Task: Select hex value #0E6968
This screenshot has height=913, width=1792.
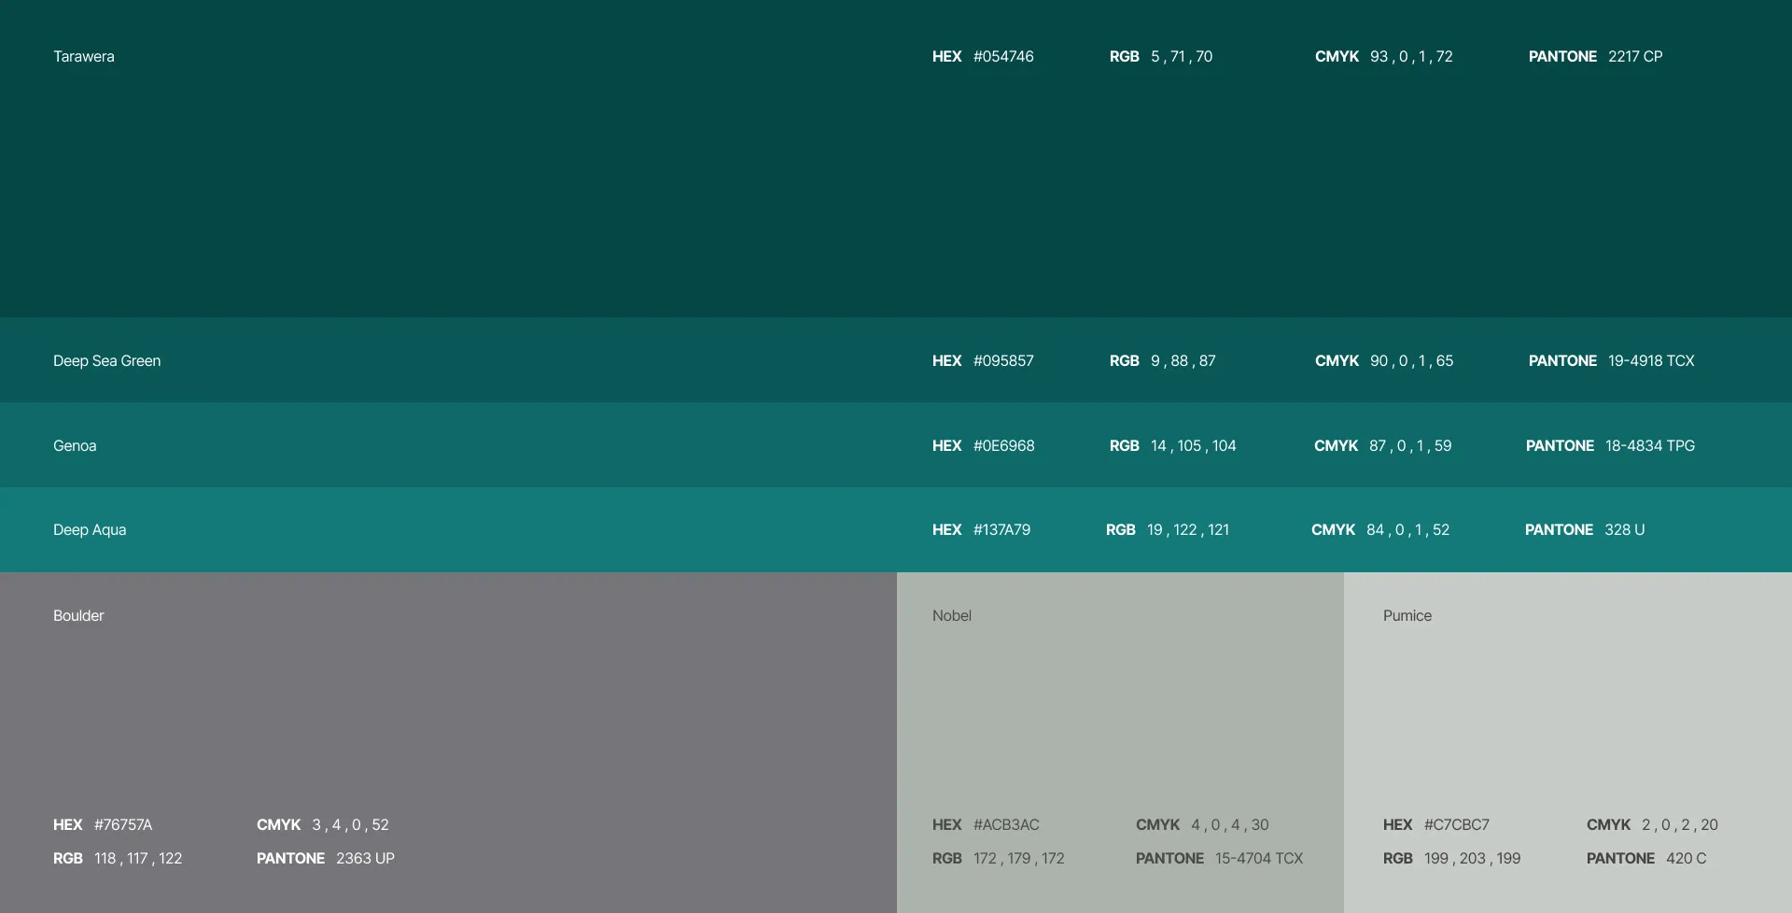Action: click(x=1004, y=445)
